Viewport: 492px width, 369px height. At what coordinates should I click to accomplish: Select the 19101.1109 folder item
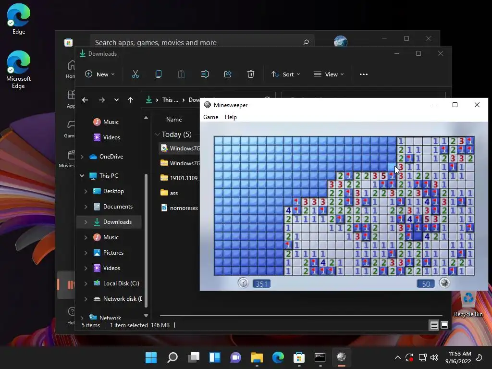(180, 178)
